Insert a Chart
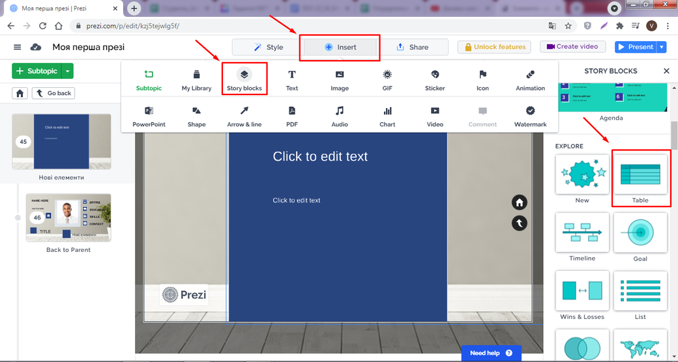The height and width of the screenshot is (362, 678). [387, 117]
